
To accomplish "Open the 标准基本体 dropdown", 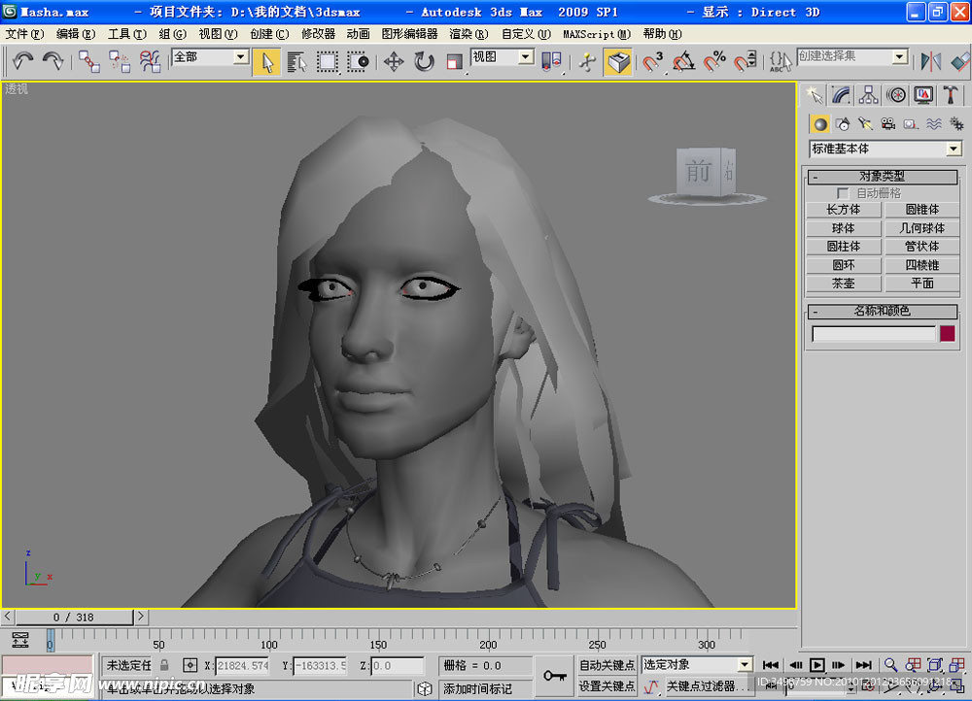I will [954, 149].
